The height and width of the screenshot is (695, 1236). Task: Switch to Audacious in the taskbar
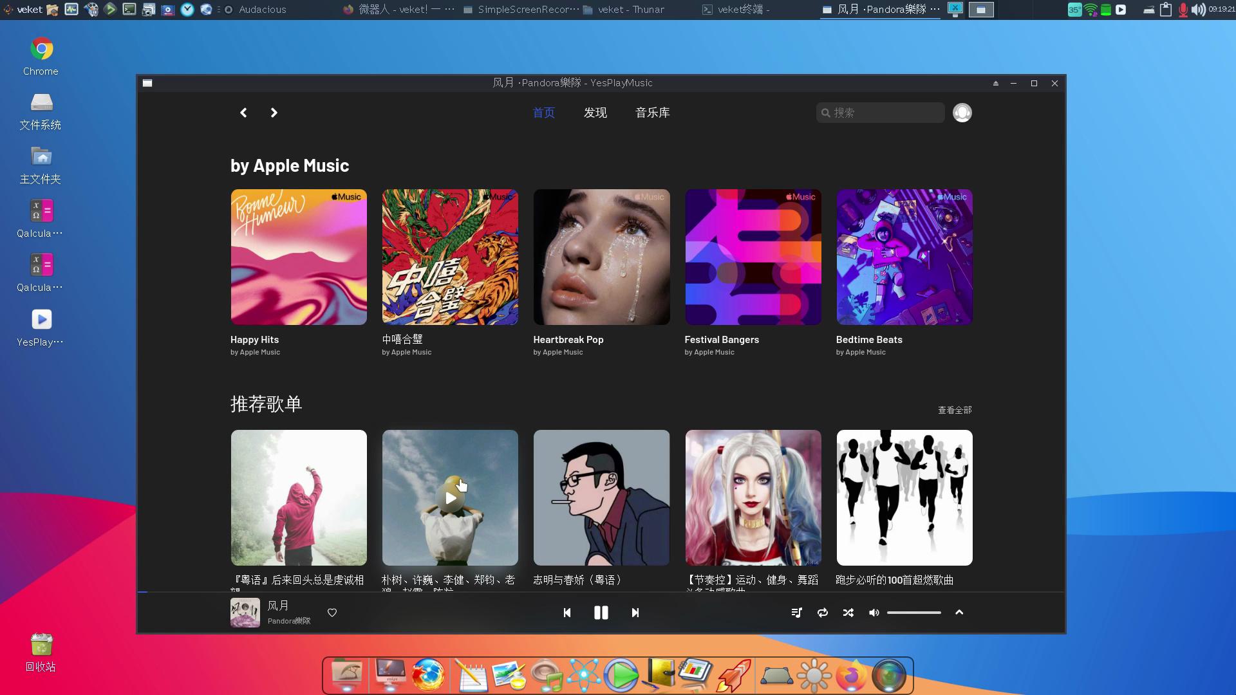click(x=256, y=10)
